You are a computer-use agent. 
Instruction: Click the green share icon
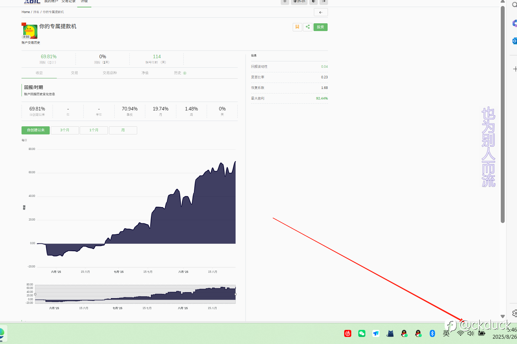(308, 27)
